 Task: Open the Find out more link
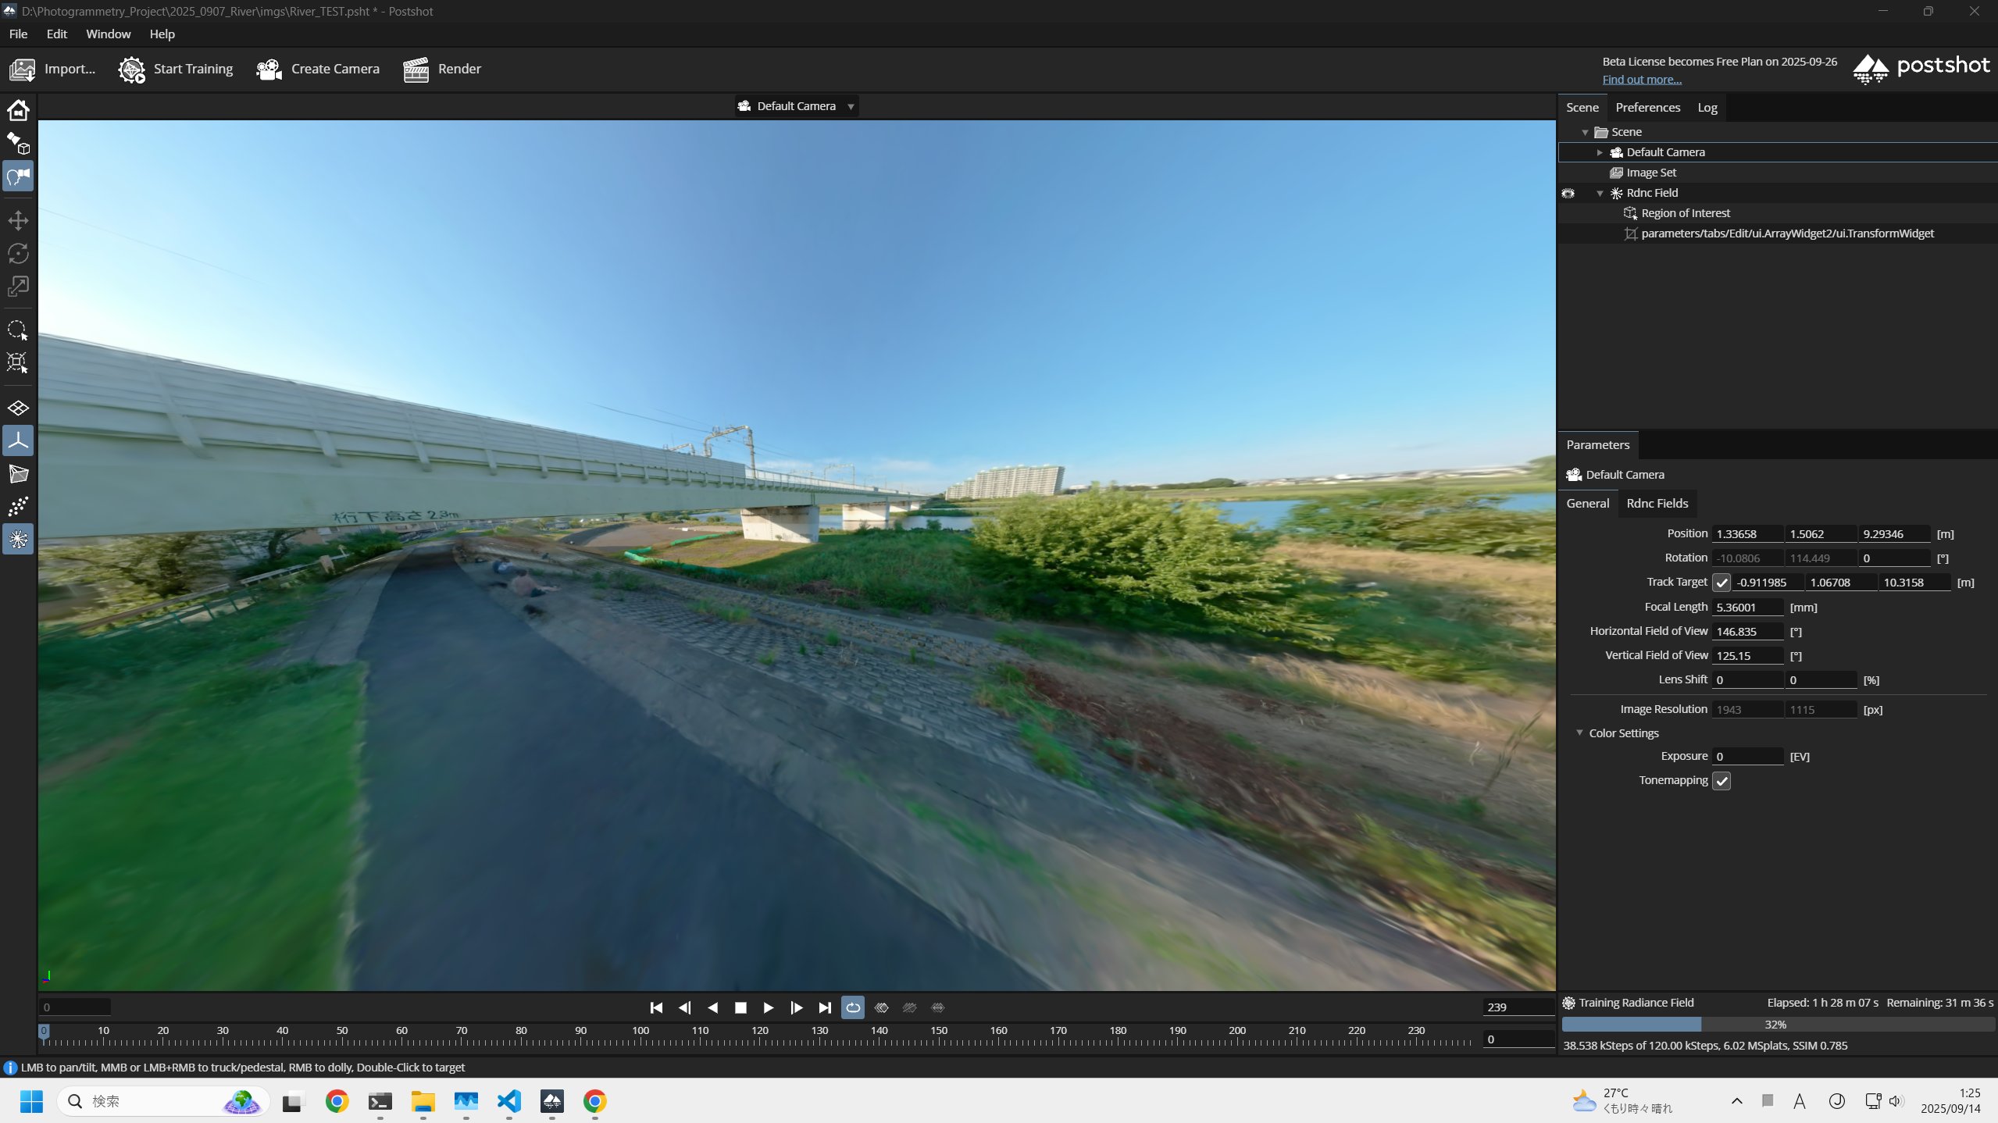1642,80
